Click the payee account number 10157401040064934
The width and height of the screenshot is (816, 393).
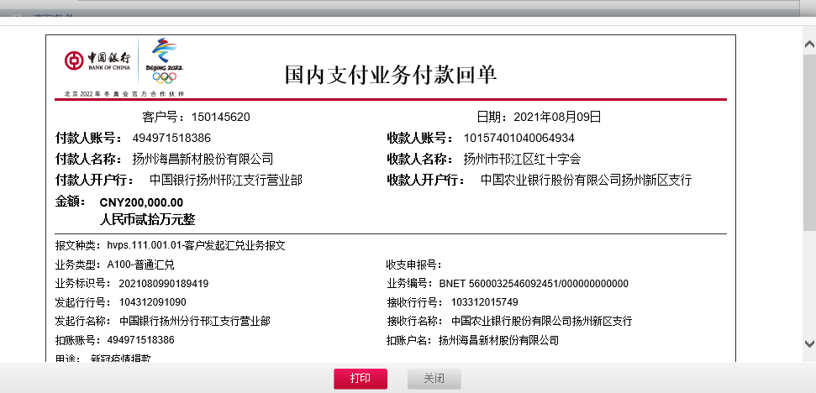coord(519,138)
